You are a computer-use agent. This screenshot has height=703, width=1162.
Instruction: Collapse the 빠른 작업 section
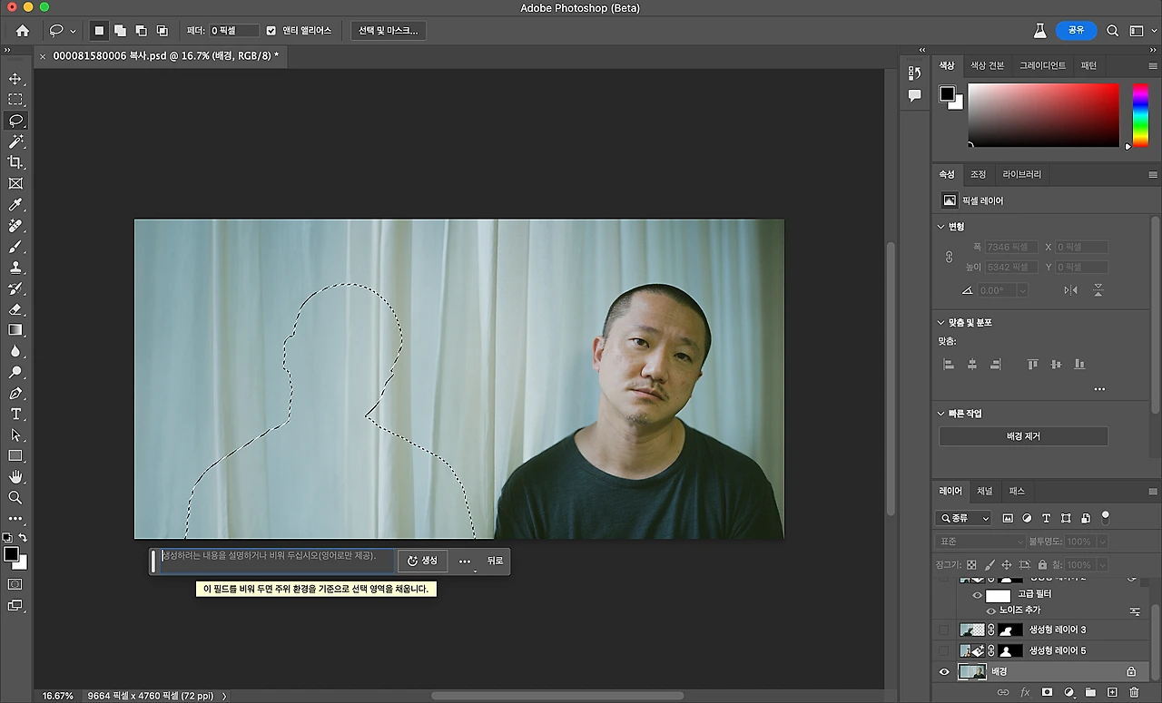click(x=940, y=414)
